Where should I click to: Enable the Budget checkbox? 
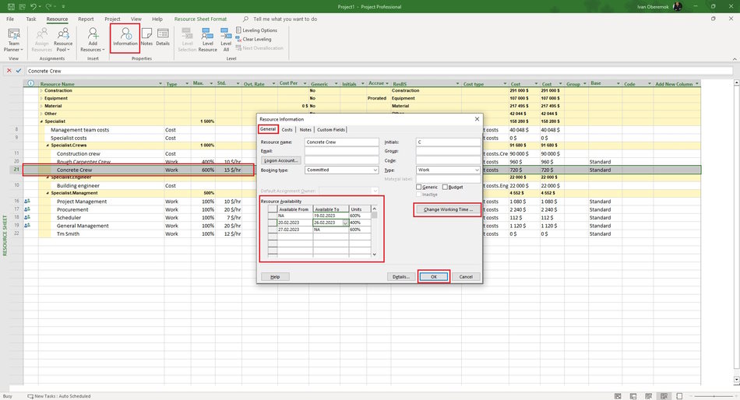pyautogui.click(x=445, y=188)
